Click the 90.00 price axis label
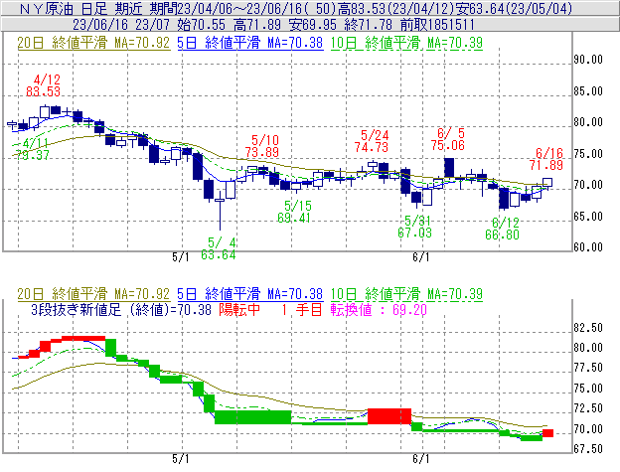 pos(588,60)
